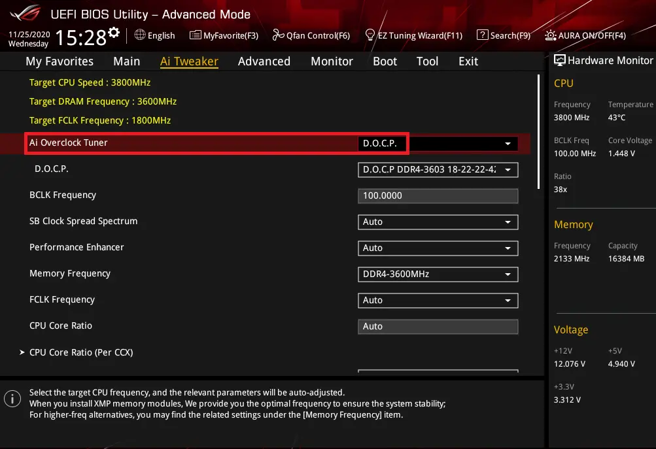Switch to the Main tab
The width and height of the screenshot is (656, 449).
(126, 61)
